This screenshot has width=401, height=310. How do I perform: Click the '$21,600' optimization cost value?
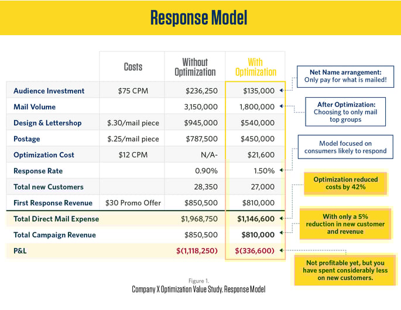[261, 155]
